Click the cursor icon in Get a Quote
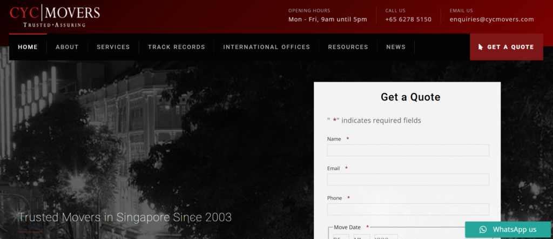The image size is (553, 239). 480,47
